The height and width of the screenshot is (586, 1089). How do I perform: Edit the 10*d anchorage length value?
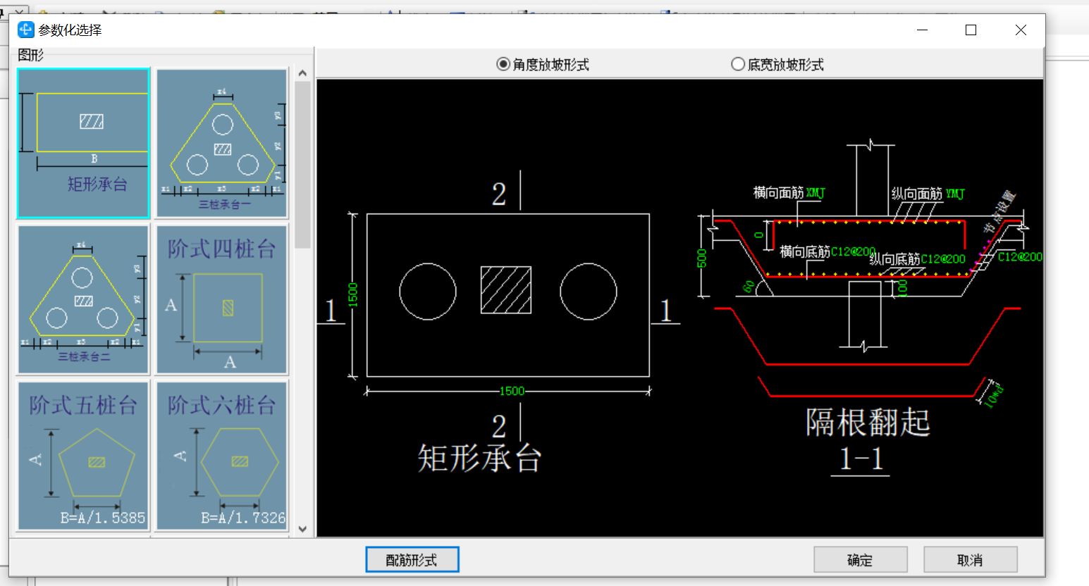(994, 395)
